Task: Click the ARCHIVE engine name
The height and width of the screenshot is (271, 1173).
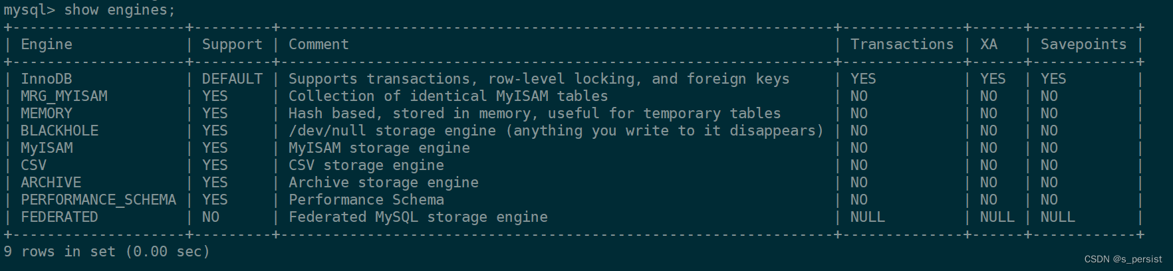Action: 51,183
